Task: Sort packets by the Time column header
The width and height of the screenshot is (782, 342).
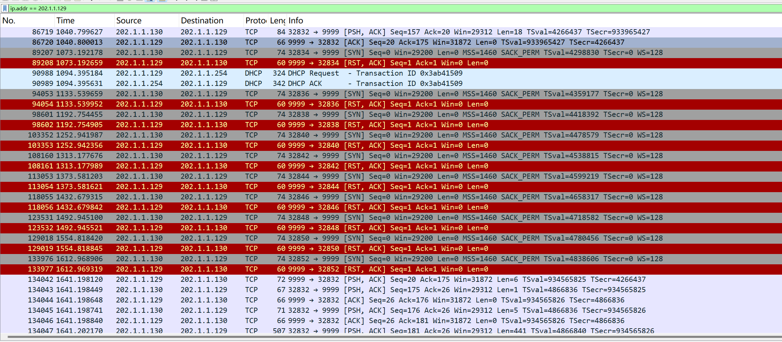Action: click(84, 21)
